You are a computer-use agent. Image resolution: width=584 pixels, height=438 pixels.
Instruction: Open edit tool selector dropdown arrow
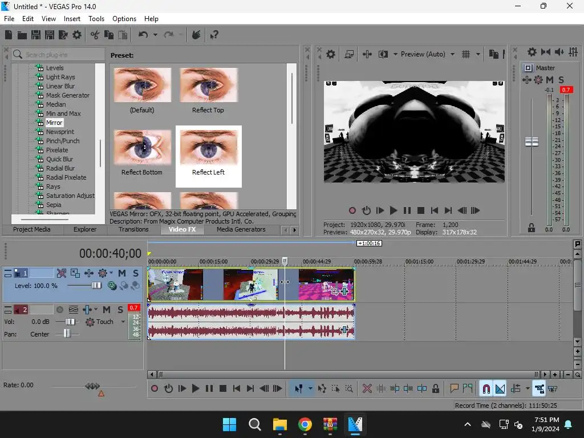[310, 389]
